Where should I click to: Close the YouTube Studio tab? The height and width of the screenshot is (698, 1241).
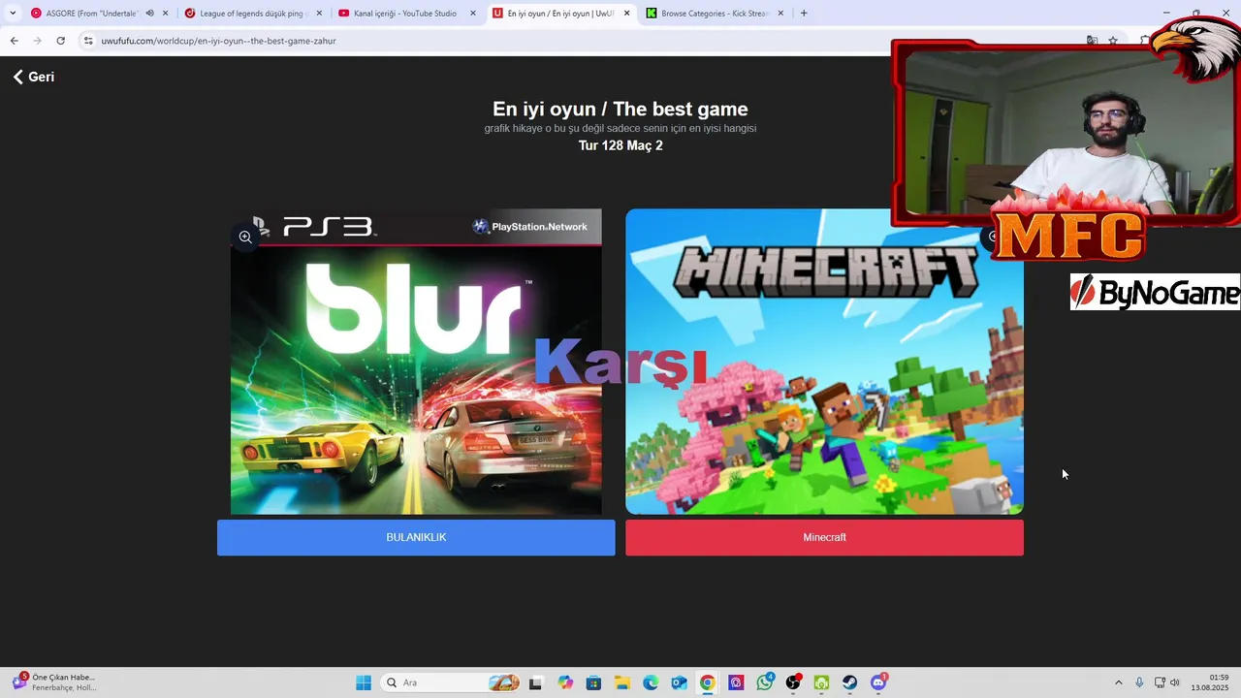[473, 14]
